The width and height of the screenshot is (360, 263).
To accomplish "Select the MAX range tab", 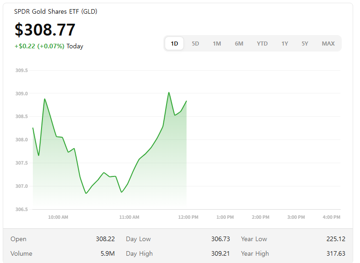I will tap(328, 44).
